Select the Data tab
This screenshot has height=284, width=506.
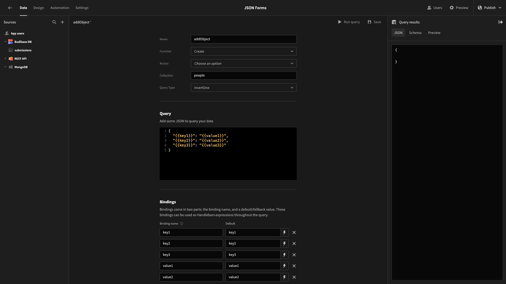[23, 8]
